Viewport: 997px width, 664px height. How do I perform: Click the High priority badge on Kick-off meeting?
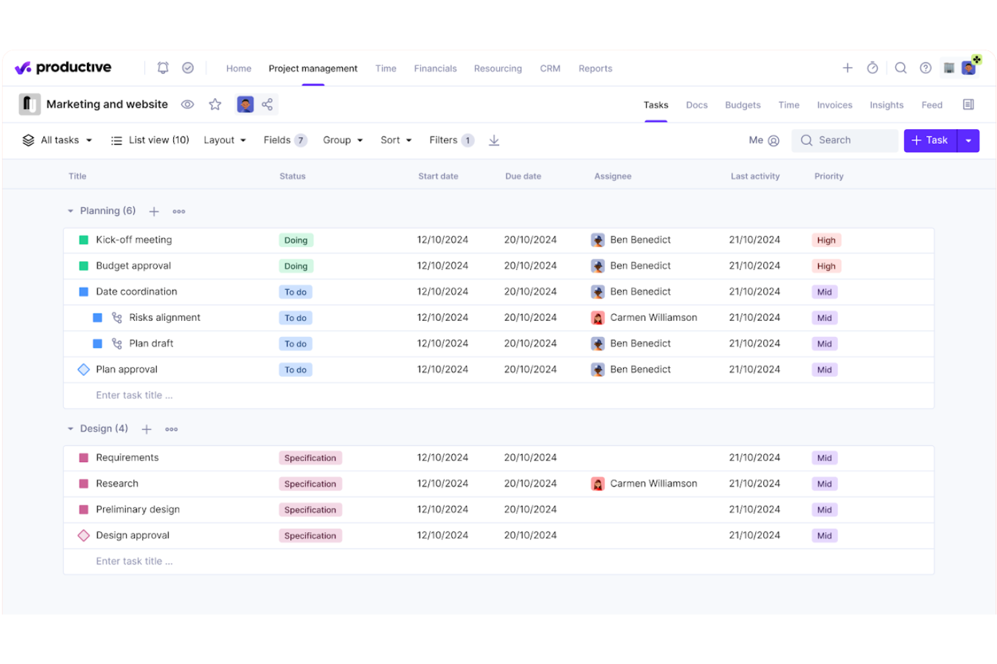pyautogui.click(x=826, y=239)
